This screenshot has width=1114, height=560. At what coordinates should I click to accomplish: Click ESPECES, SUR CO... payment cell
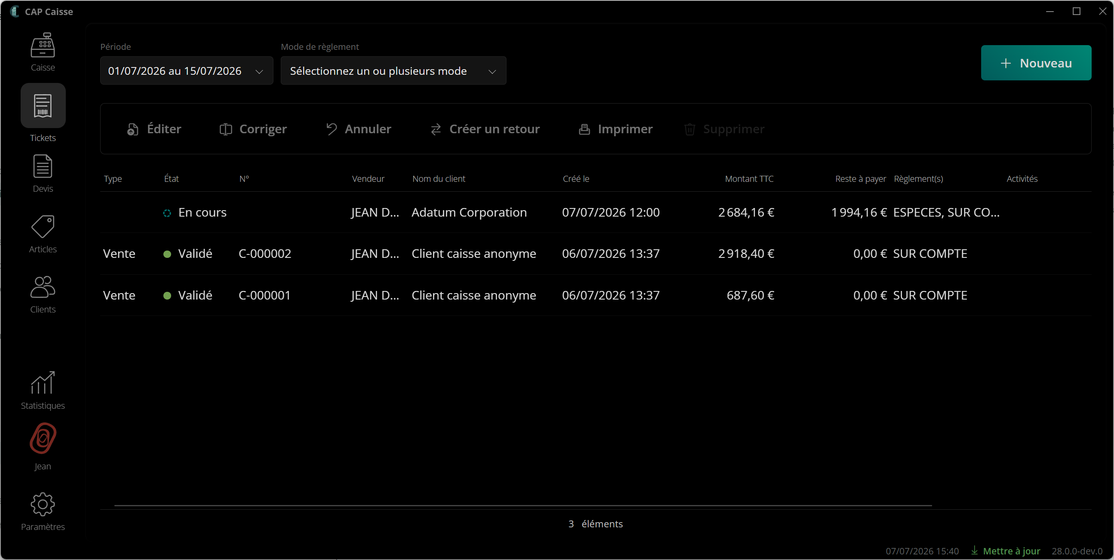(946, 212)
